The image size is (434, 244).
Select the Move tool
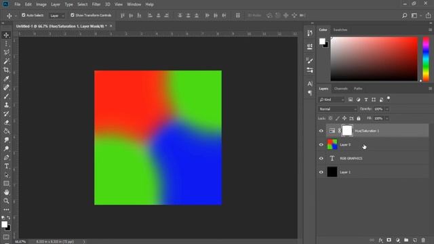(6, 35)
